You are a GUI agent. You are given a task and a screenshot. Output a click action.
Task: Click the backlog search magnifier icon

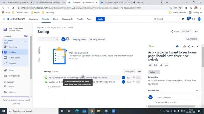(57, 39)
